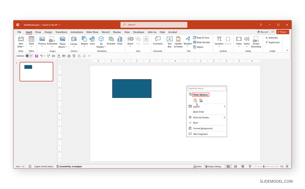
Task: Insert a Text Box
Action: (x=170, y=42)
